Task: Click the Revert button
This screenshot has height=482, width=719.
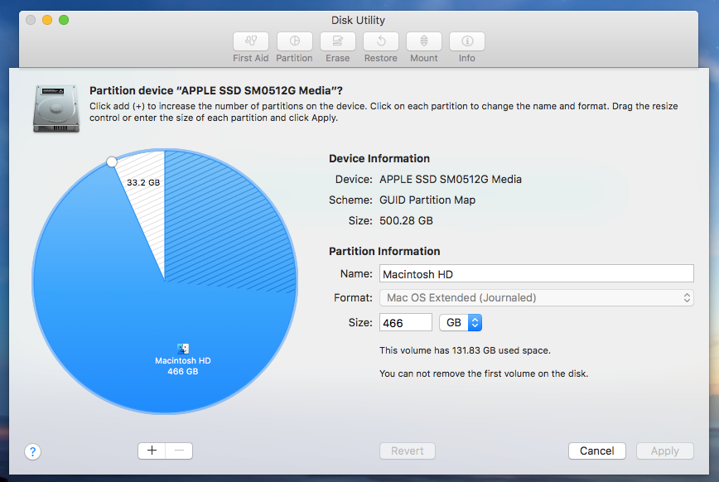Action: 407,451
